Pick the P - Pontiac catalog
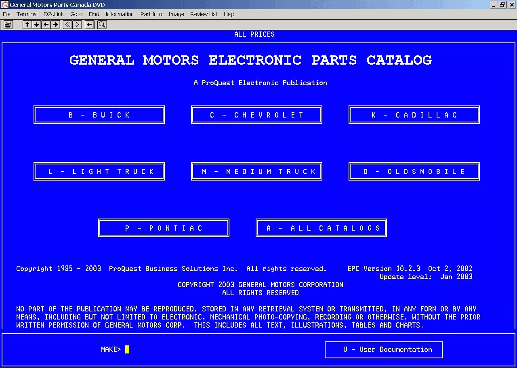 [164, 228]
